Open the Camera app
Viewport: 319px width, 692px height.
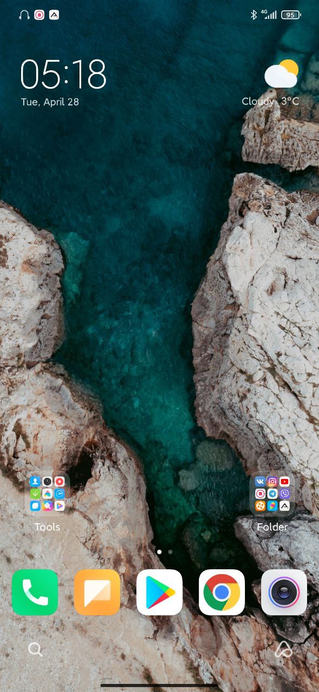(284, 592)
